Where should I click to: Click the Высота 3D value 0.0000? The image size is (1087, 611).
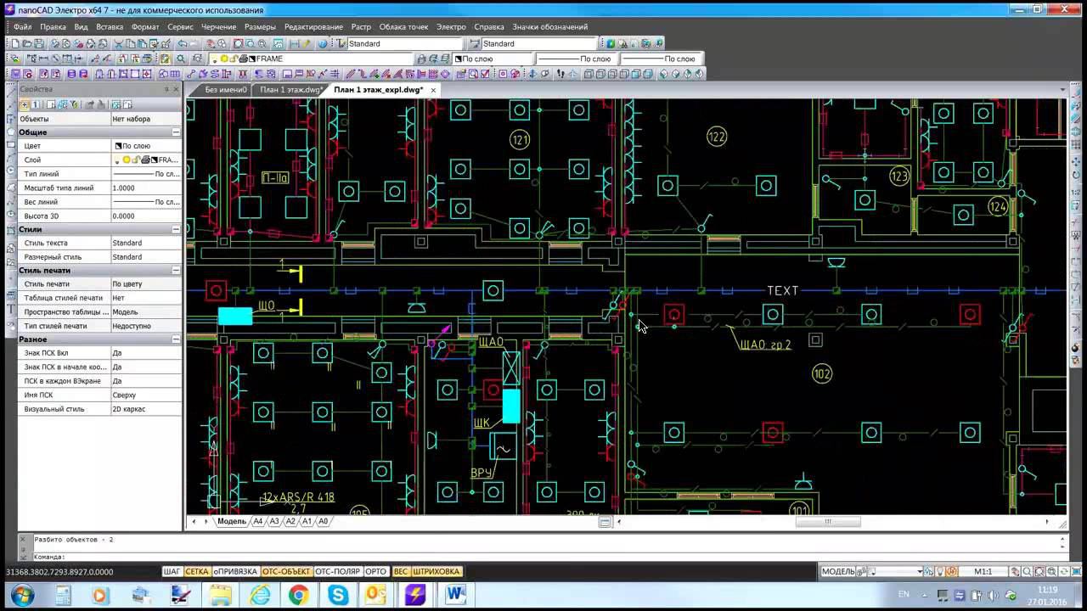coord(146,216)
